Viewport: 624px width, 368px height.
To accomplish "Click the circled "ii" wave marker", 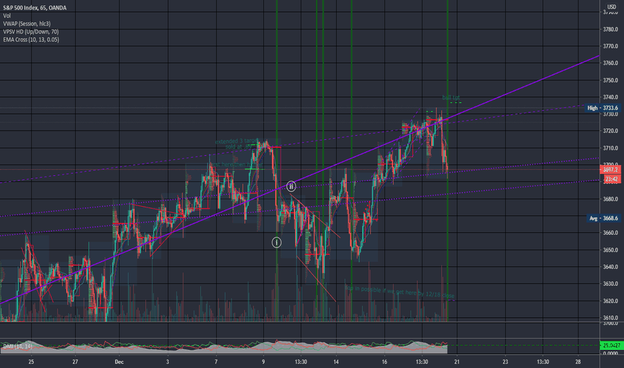I will 291,186.
